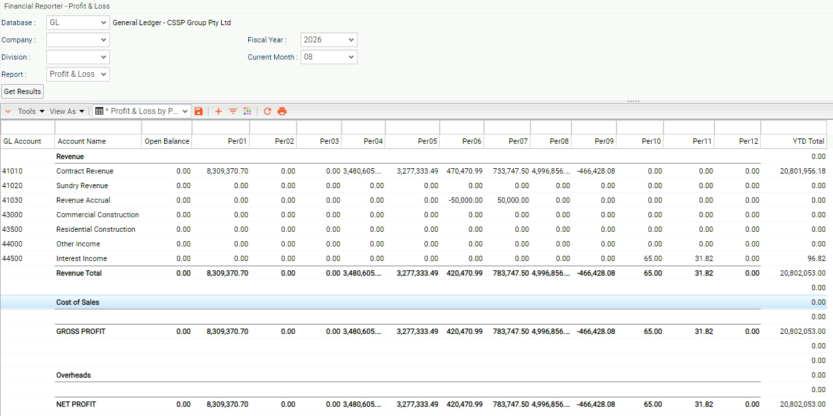This screenshot has width=833, height=416.
Task: Click the Per01 column header
Action: (221, 141)
